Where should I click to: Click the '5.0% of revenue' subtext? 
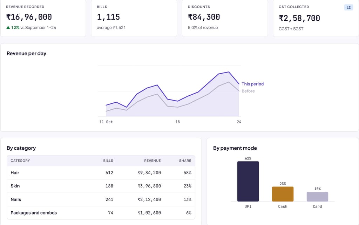[203, 27]
